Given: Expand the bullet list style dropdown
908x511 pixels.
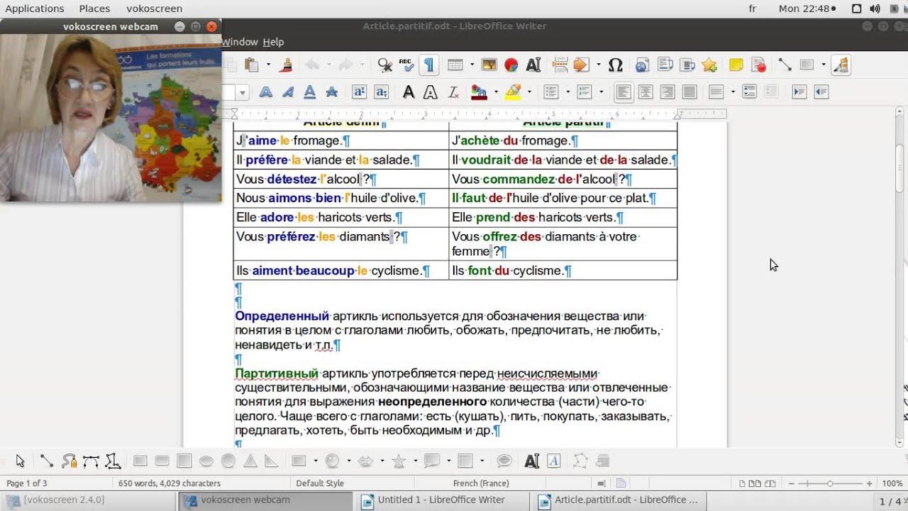Looking at the screenshot, I should tap(567, 92).
